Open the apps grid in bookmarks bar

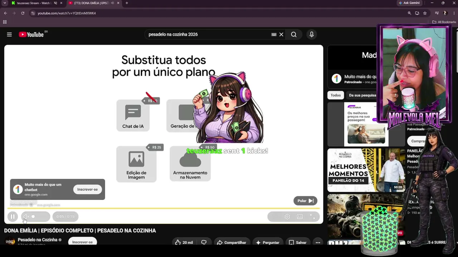(x=5, y=22)
